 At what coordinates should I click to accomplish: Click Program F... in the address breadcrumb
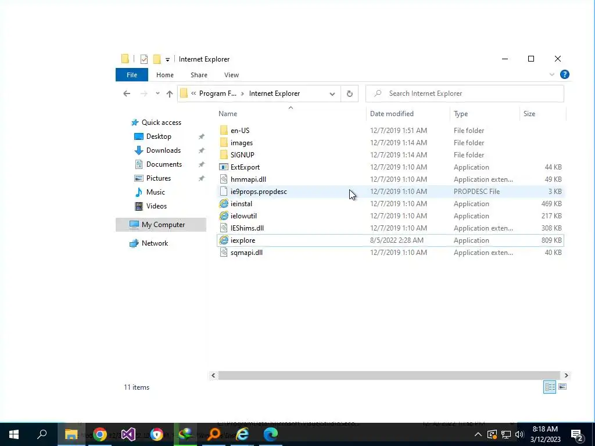[218, 93]
